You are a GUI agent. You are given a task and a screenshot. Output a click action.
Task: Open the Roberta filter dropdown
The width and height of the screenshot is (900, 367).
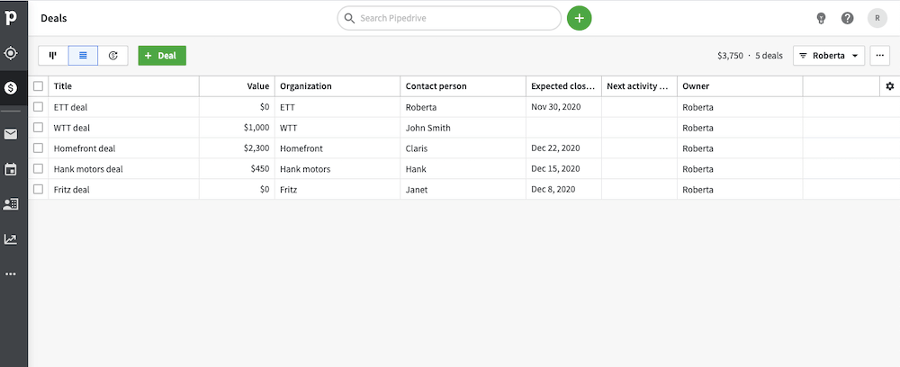(829, 56)
